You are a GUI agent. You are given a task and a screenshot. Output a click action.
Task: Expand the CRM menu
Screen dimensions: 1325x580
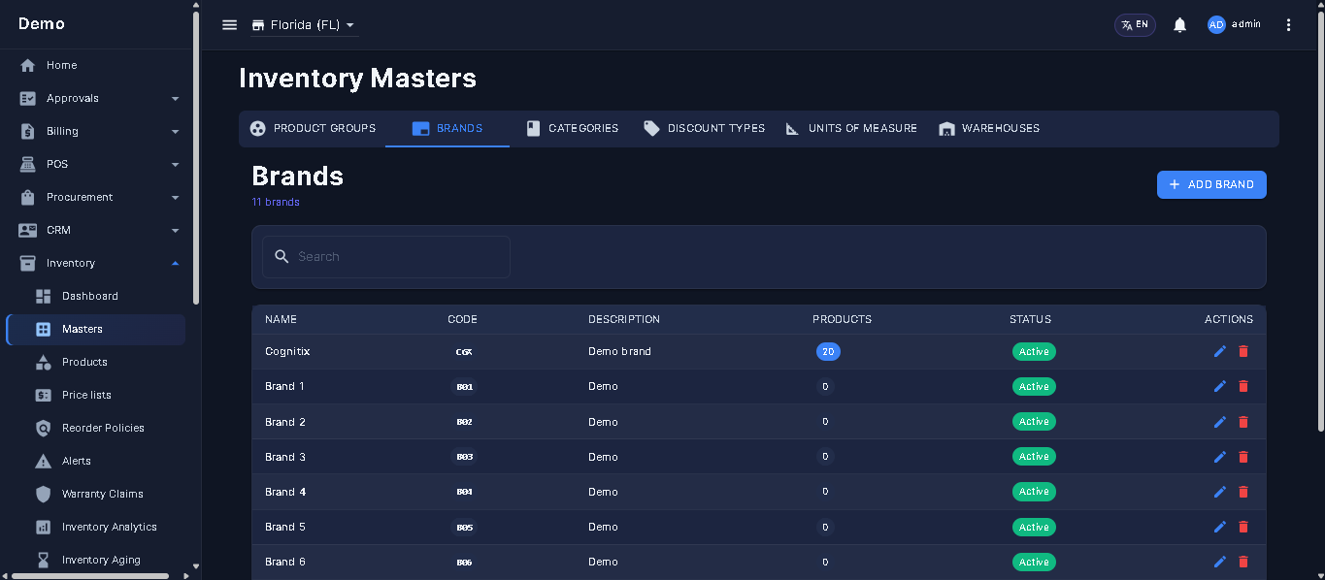tap(95, 230)
